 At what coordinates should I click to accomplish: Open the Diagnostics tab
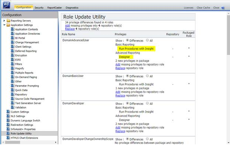click(72, 8)
